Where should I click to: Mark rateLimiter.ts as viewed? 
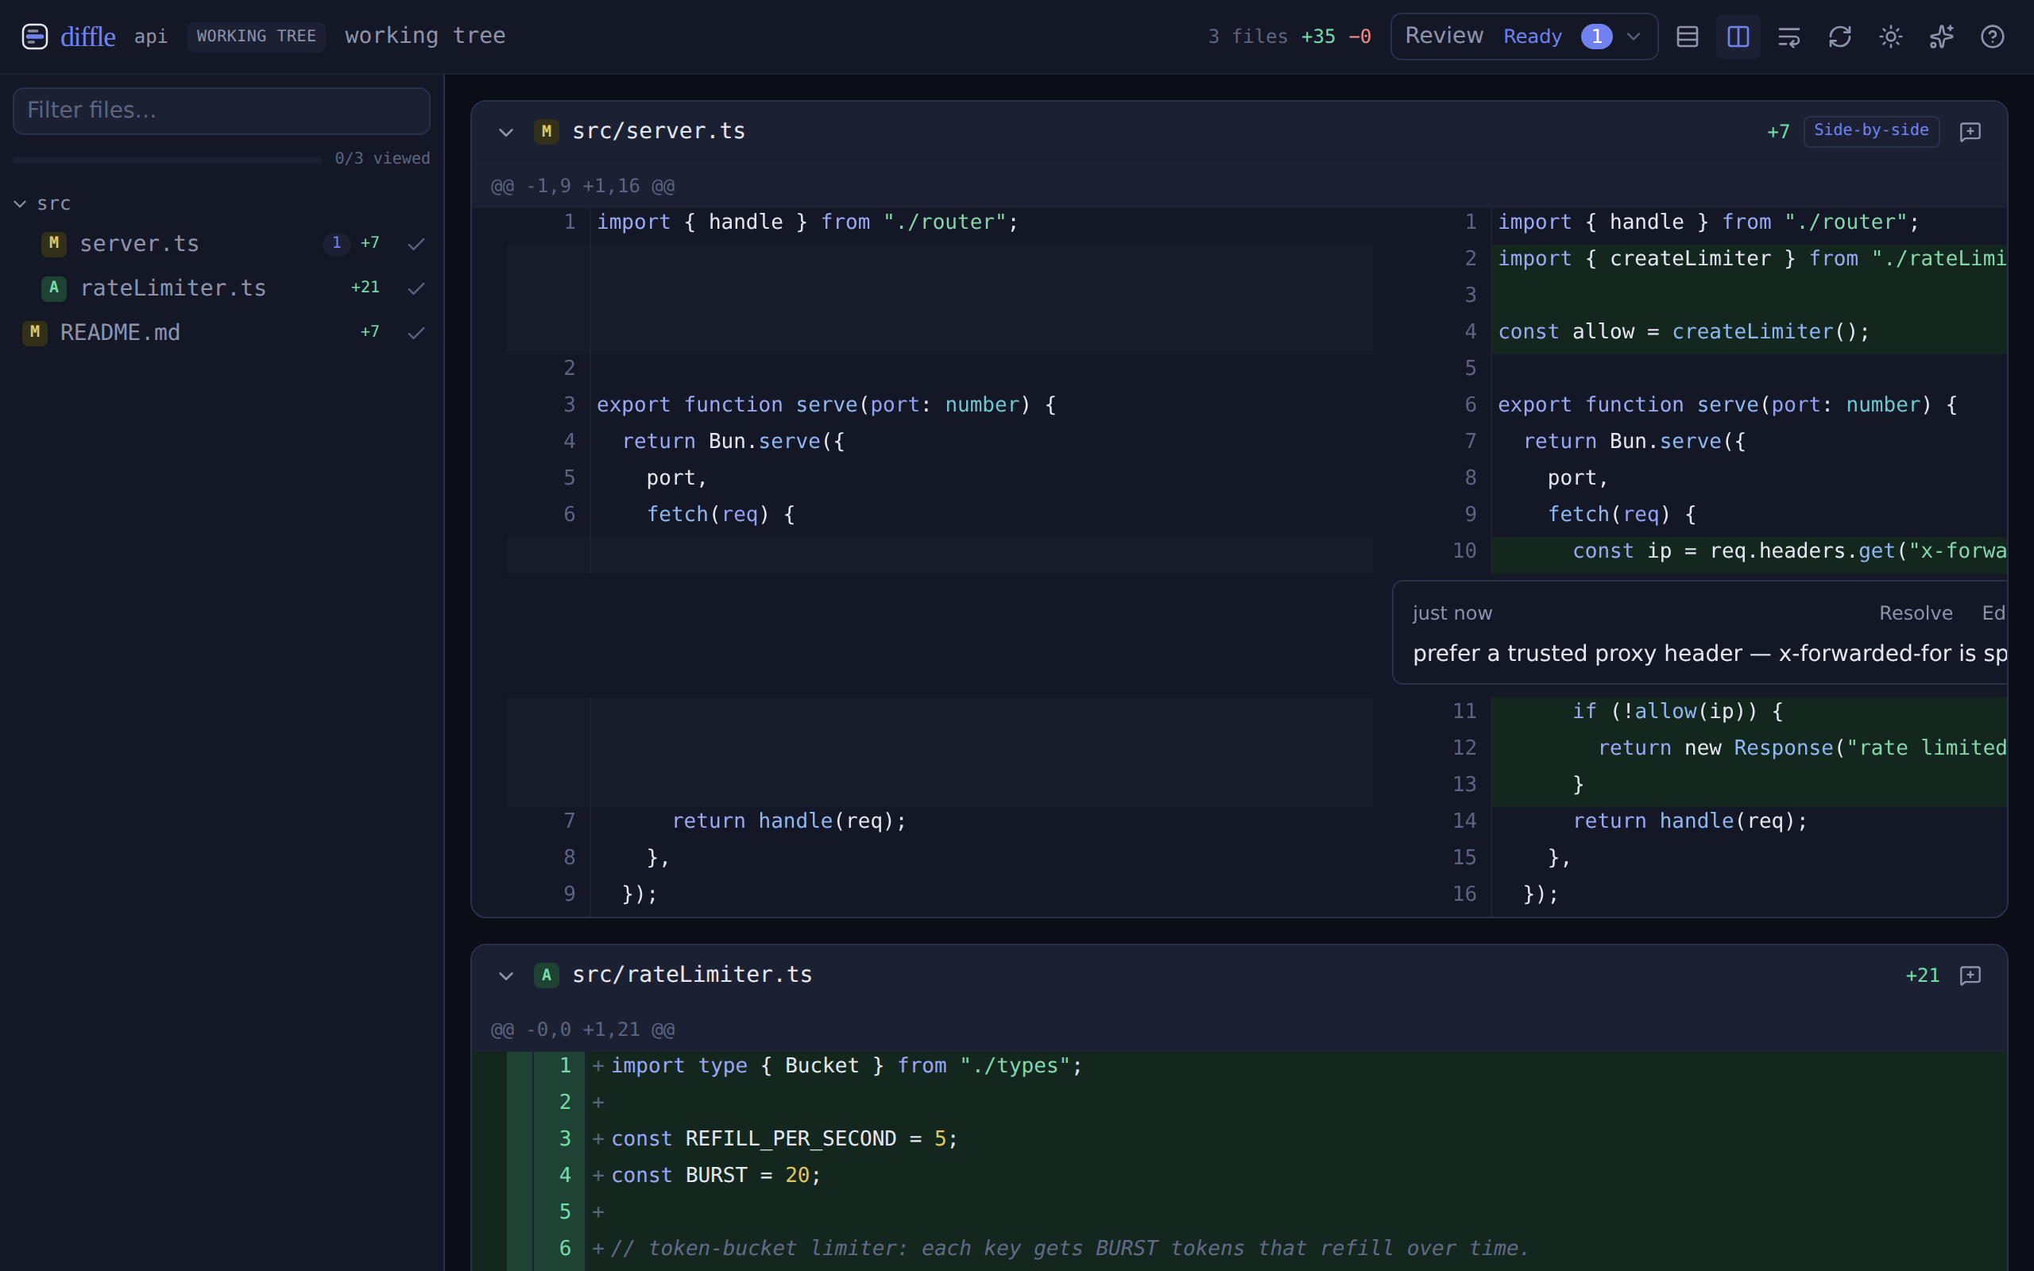coord(416,288)
